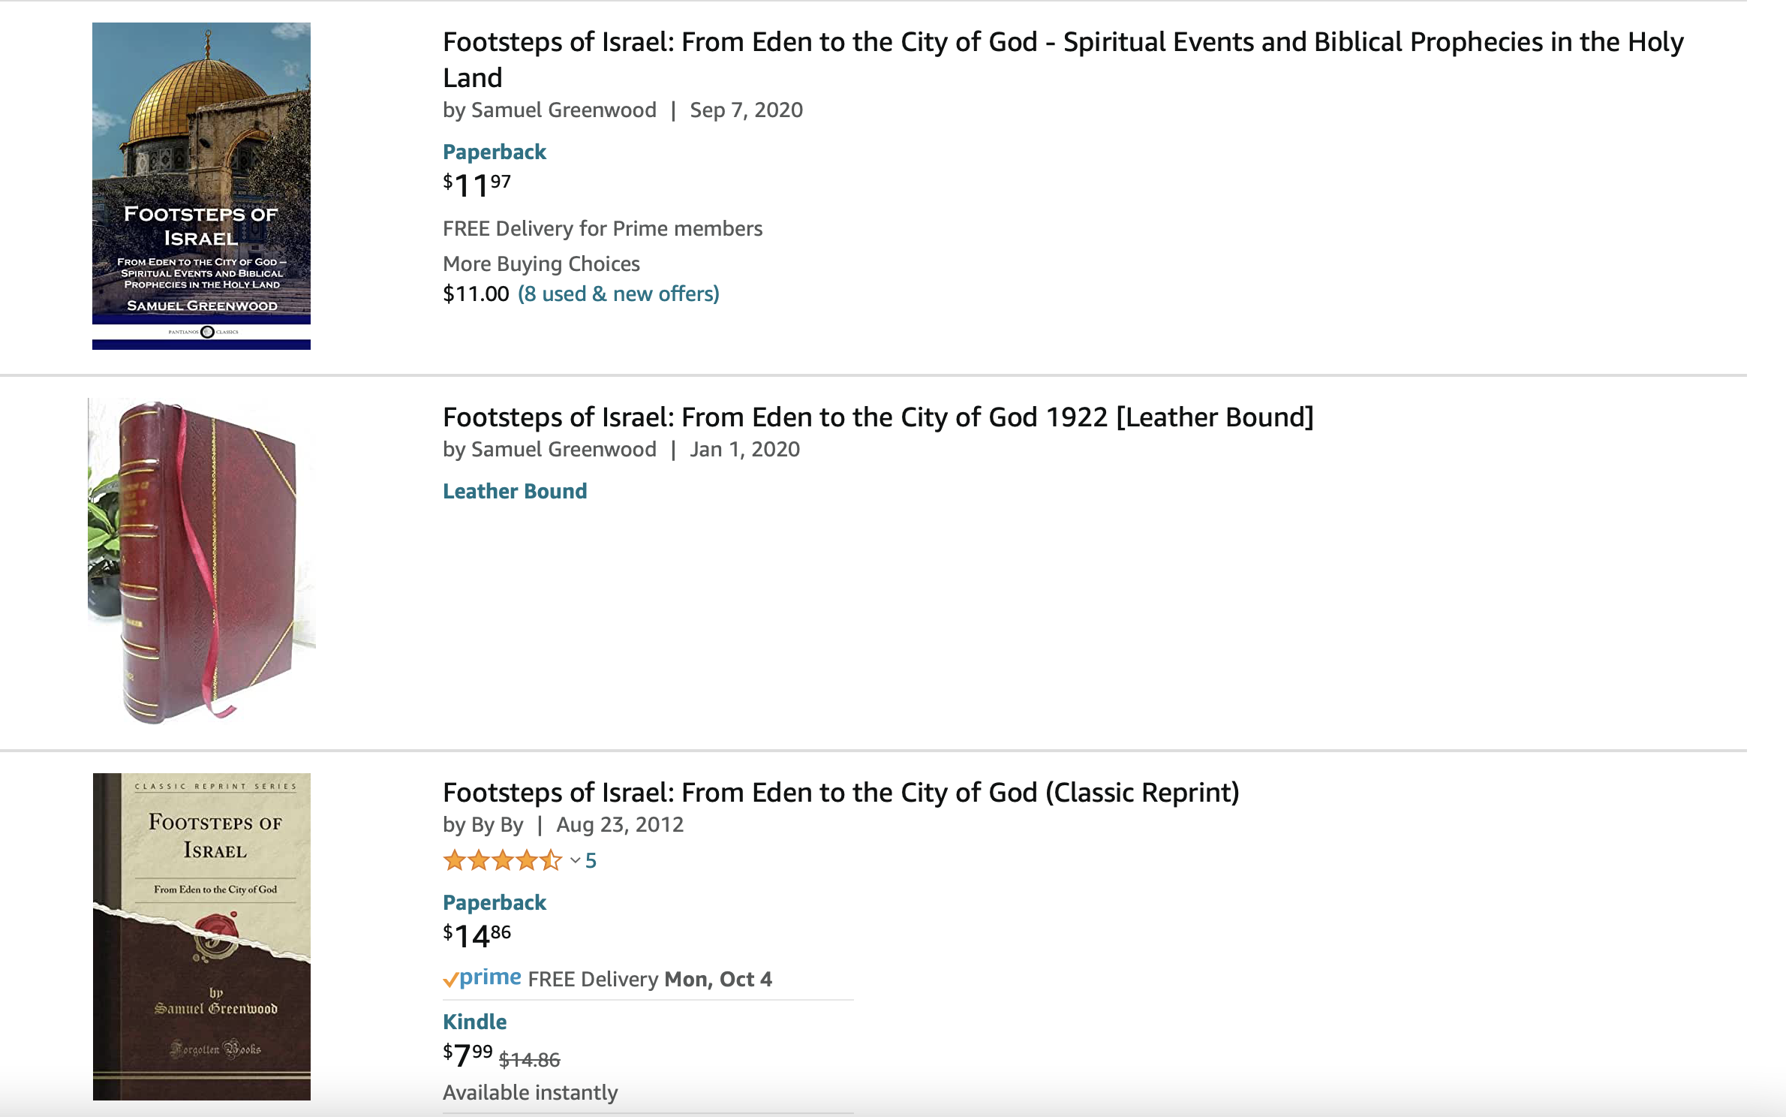
Task: Open the 5 reviews count link
Action: click(x=591, y=860)
